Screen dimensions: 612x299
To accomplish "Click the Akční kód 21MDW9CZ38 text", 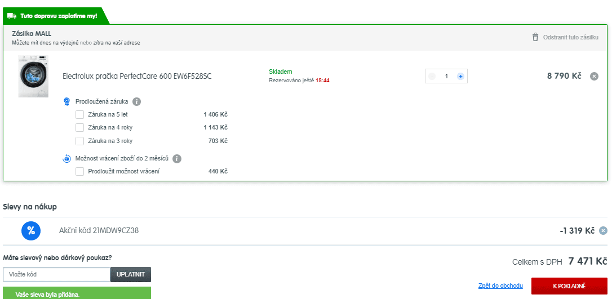I will point(99,230).
